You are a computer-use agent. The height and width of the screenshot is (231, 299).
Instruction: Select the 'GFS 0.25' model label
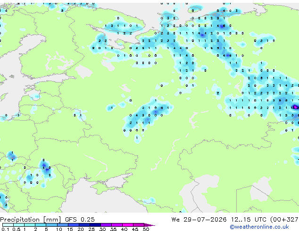click(x=80, y=220)
